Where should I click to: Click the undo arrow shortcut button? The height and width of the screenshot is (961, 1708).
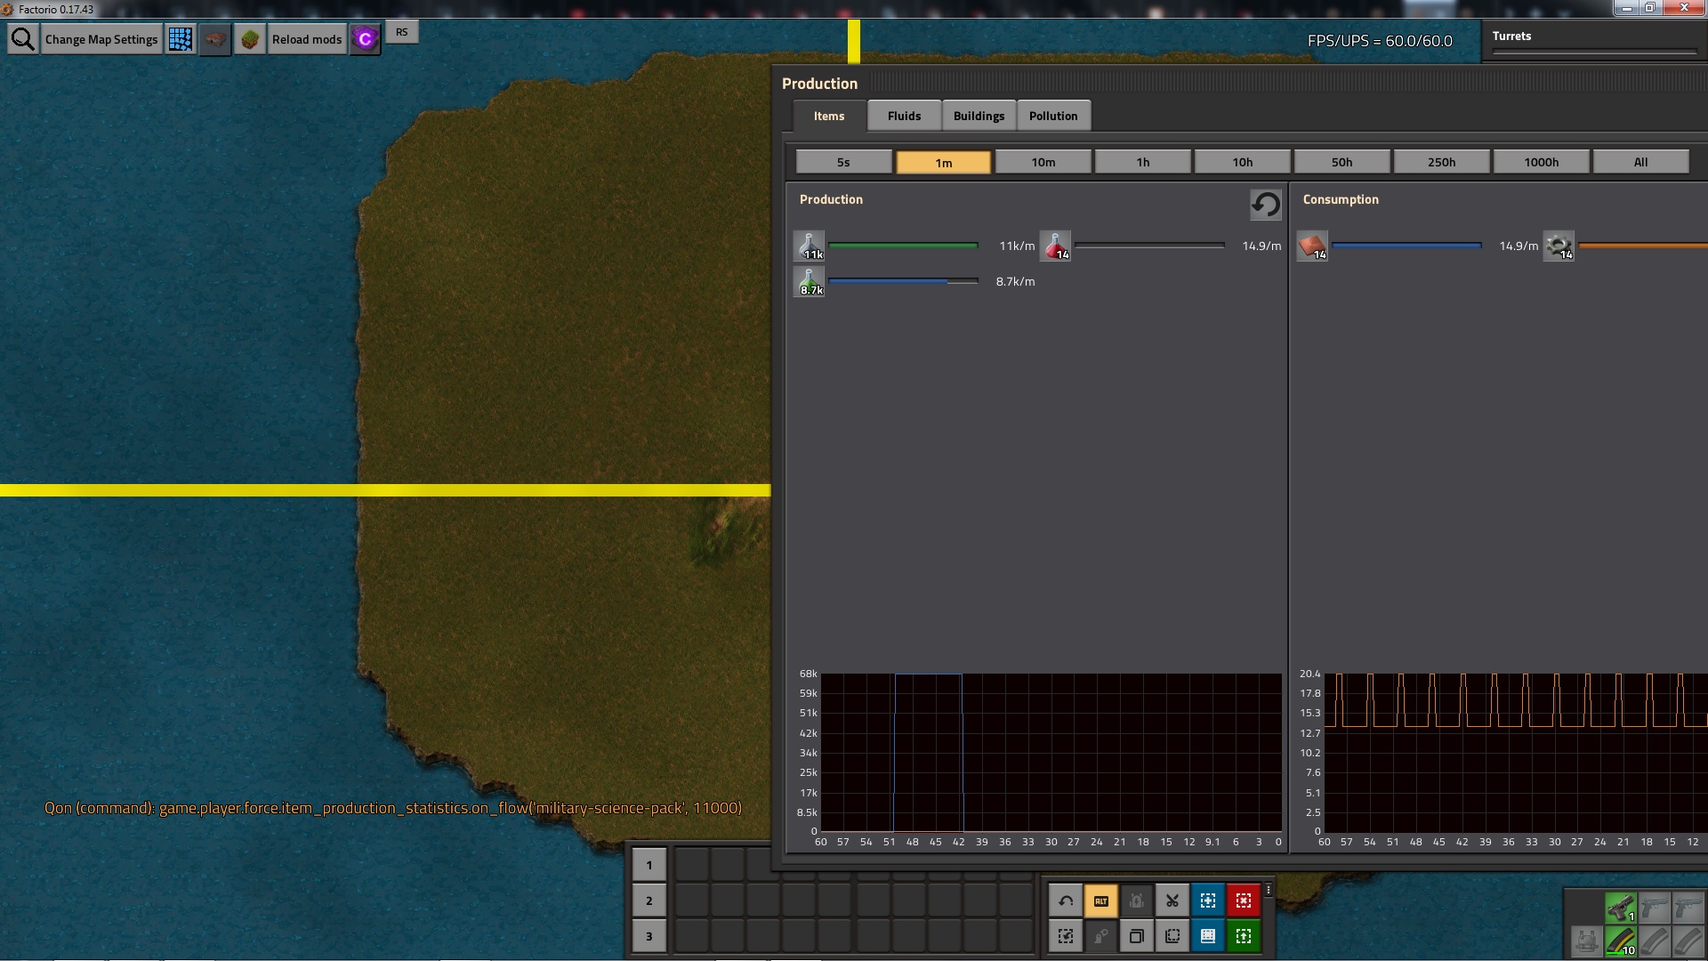[1066, 900]
